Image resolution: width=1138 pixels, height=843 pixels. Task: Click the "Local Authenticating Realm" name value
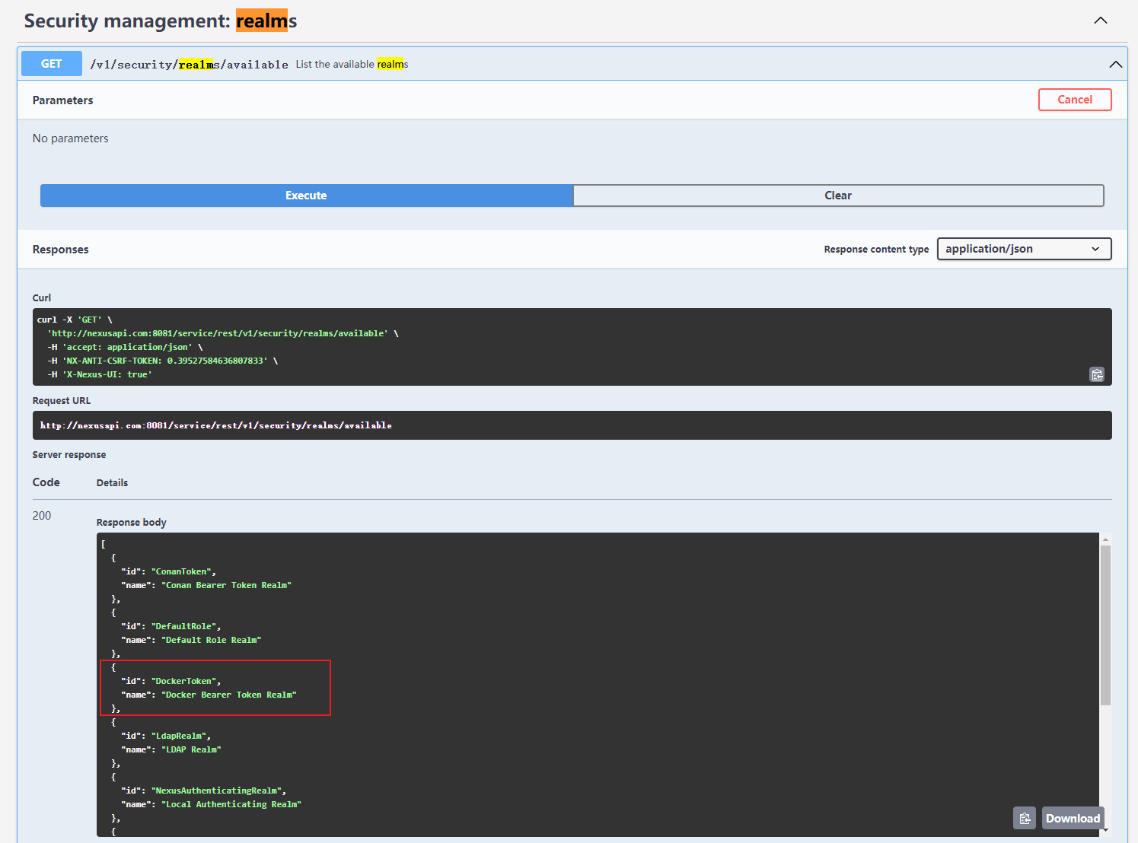pyautogui.click(x=231, y=804)
